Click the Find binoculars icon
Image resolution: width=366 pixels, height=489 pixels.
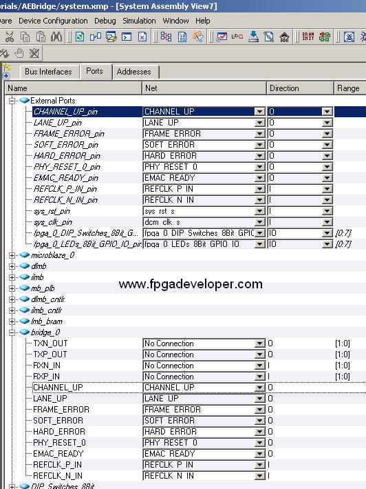pyautogui.click(x=56, y=37)
